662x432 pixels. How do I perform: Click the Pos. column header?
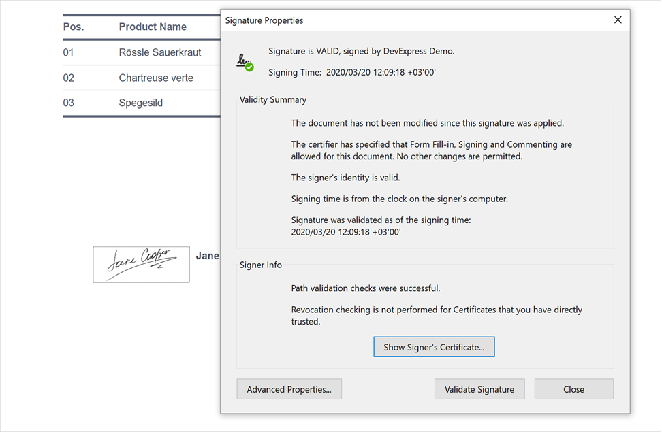pyautogui.click(x=74, y=27)
